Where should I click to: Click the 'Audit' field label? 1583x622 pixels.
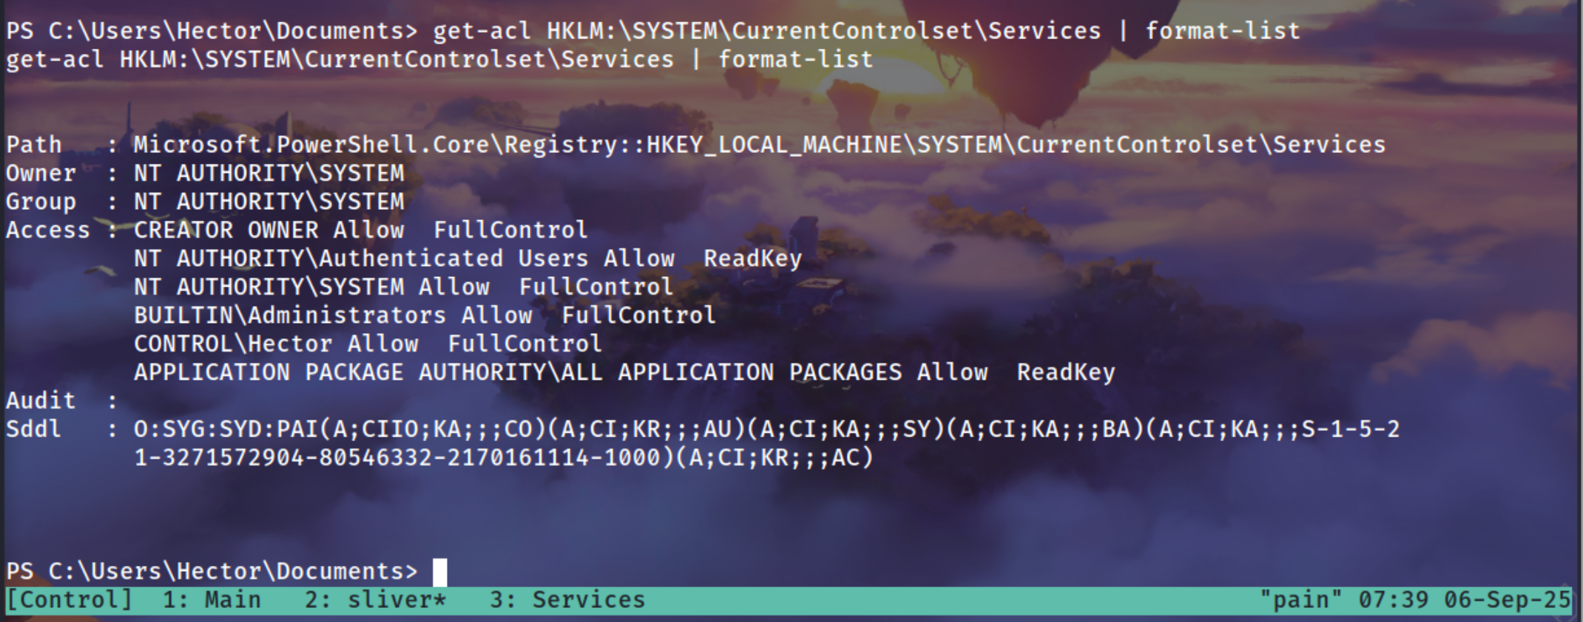tap(41, 400)
